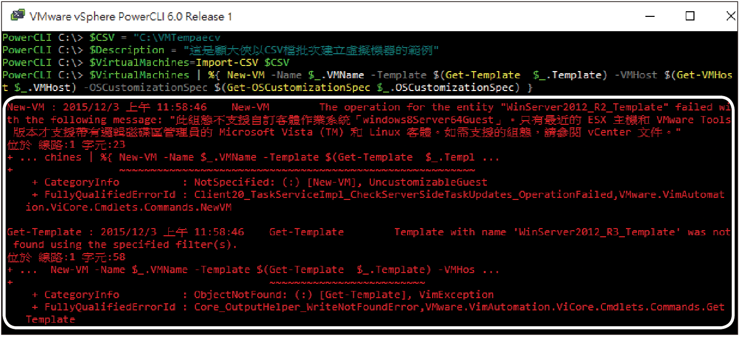Viewport: 740px width, 337px height.
Task: Click the VMware vSphere PowerCLI 6.0 title text
Action: click(x=131, y=17)
